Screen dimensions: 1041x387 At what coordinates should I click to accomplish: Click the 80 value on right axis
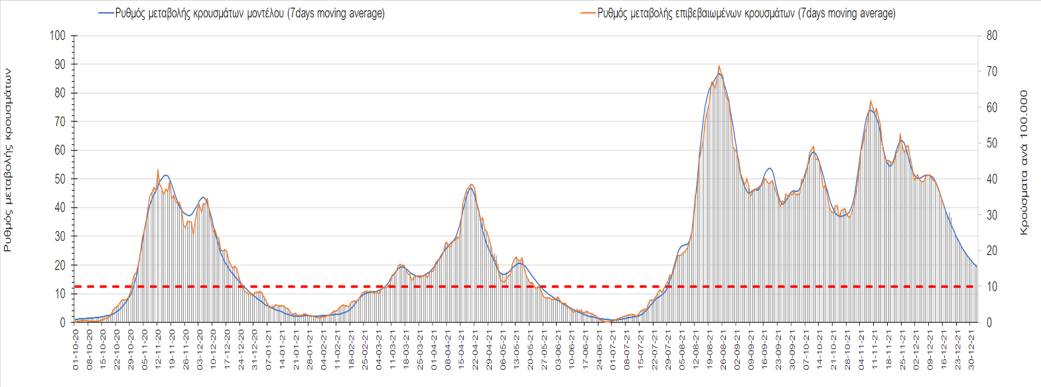pos(992,36)
